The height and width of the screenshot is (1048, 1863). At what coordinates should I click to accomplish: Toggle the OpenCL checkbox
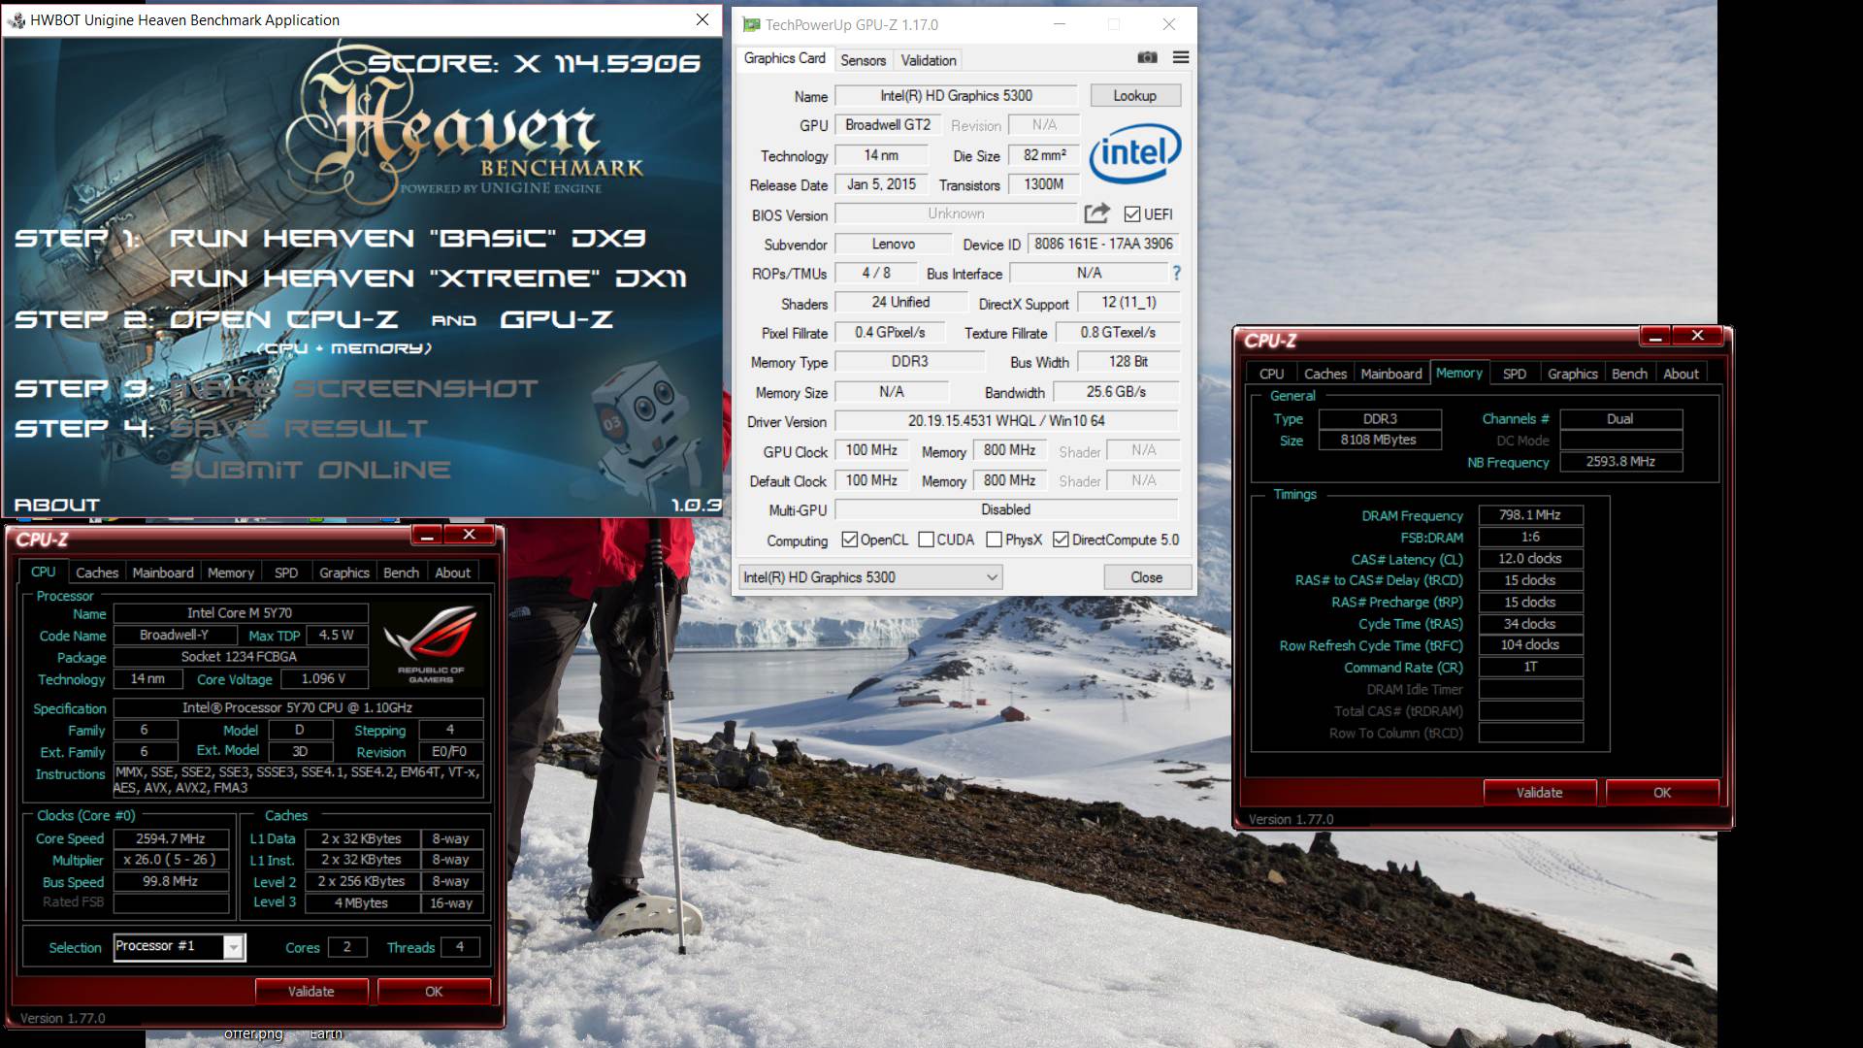tap(850, 540)
